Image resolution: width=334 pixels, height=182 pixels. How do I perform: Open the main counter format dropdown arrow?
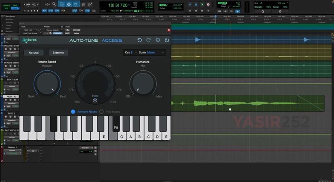pos(129,5)
